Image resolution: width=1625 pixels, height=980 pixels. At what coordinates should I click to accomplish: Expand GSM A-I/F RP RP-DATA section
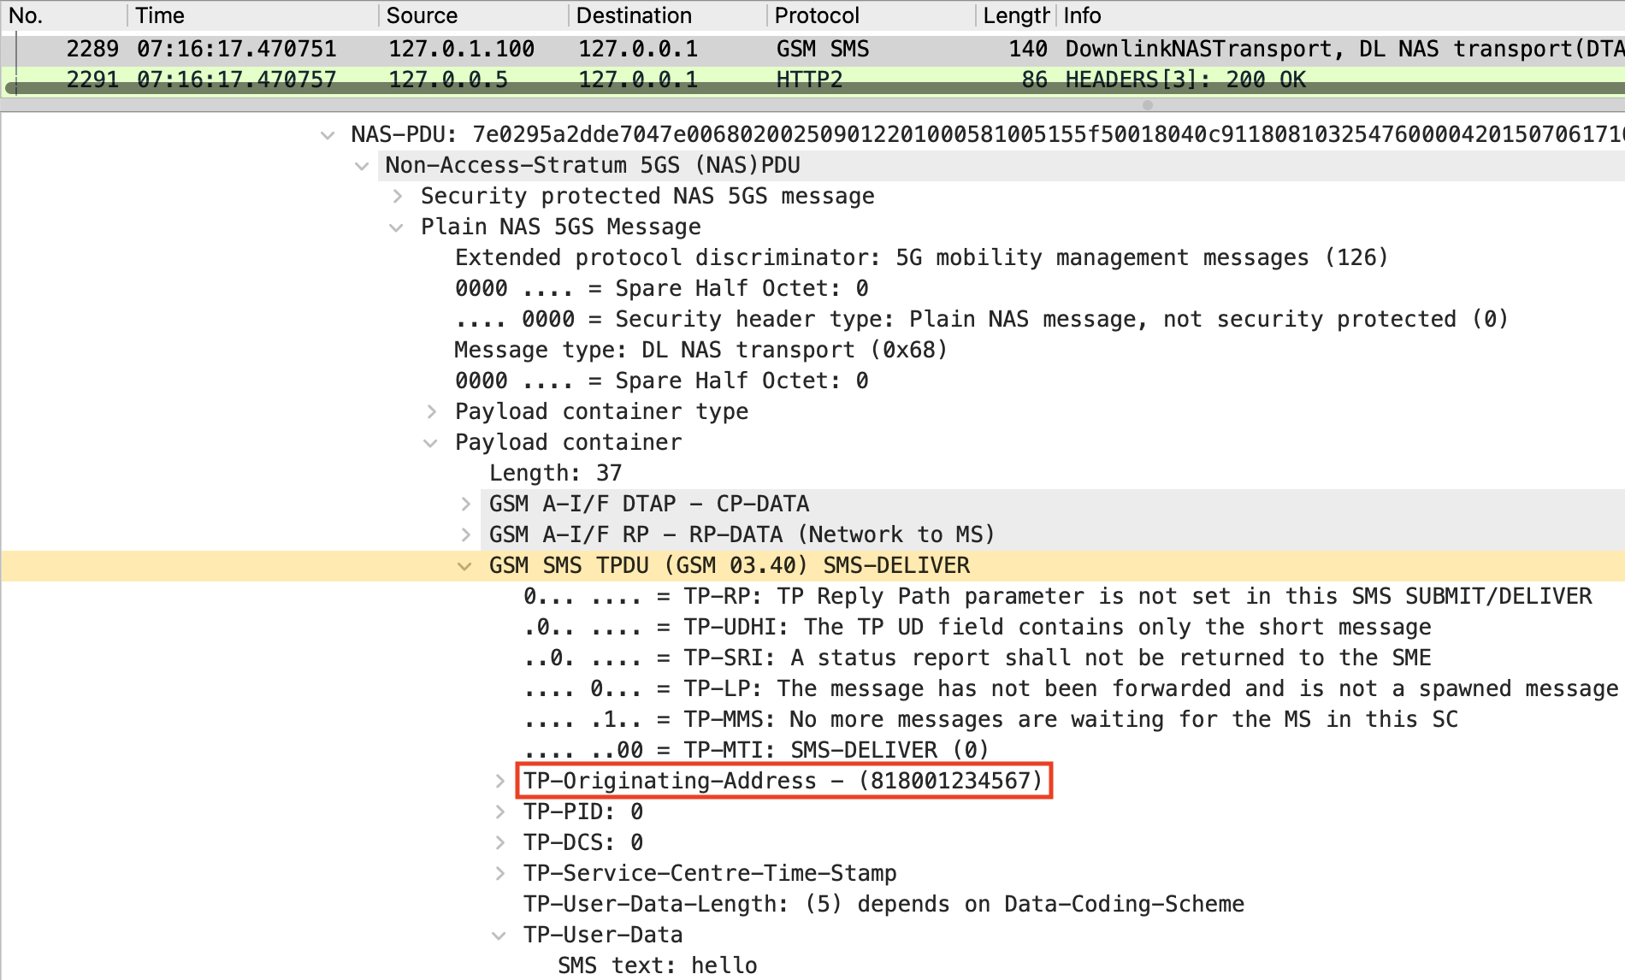click(466, 535)
